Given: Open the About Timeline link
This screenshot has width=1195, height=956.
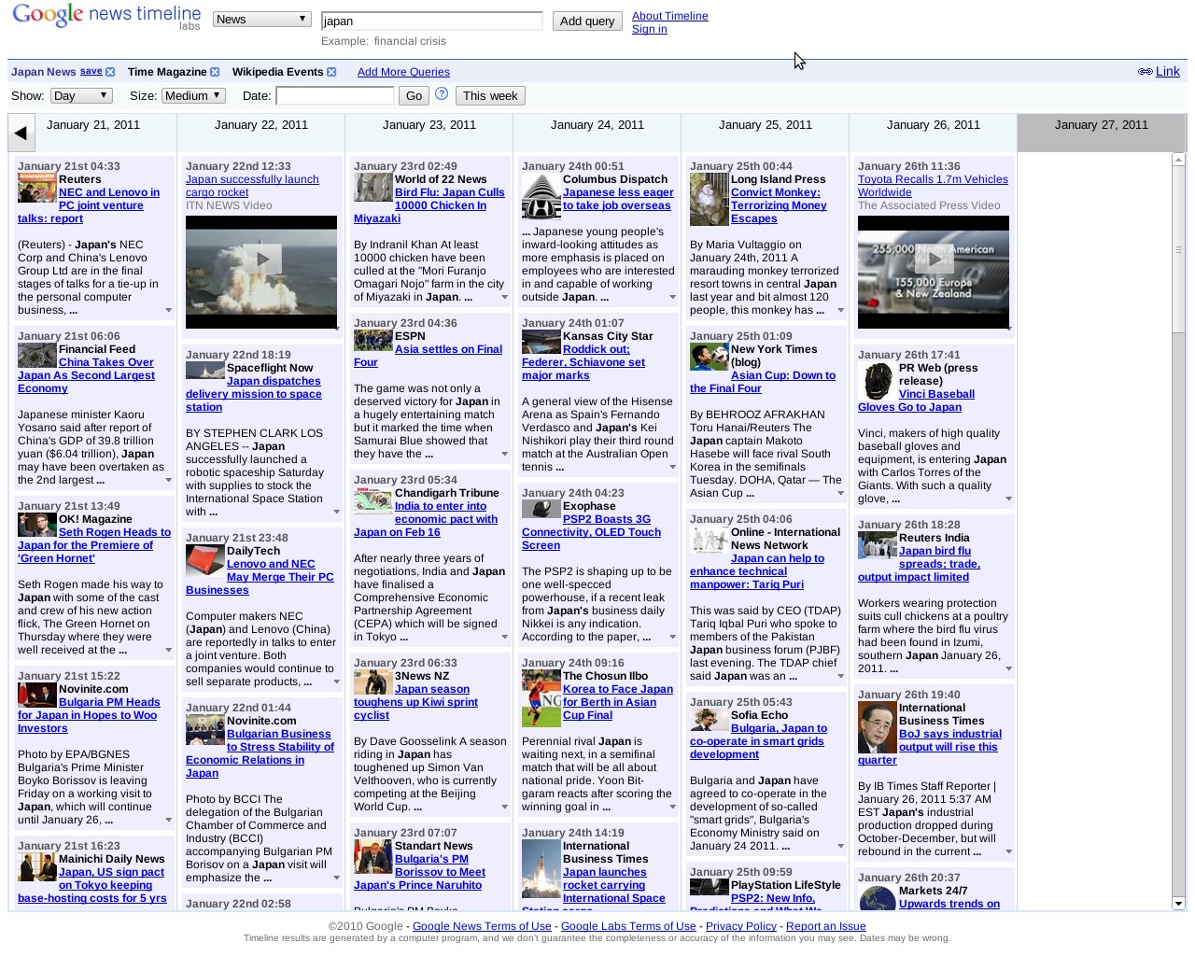Looking at the screenshot, I should pyautogui.click(x=670, y=16).
